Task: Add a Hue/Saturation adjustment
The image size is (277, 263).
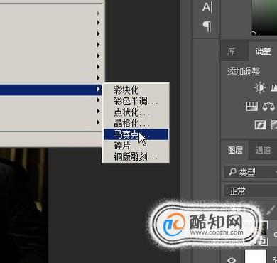Action: coord(252,107)
